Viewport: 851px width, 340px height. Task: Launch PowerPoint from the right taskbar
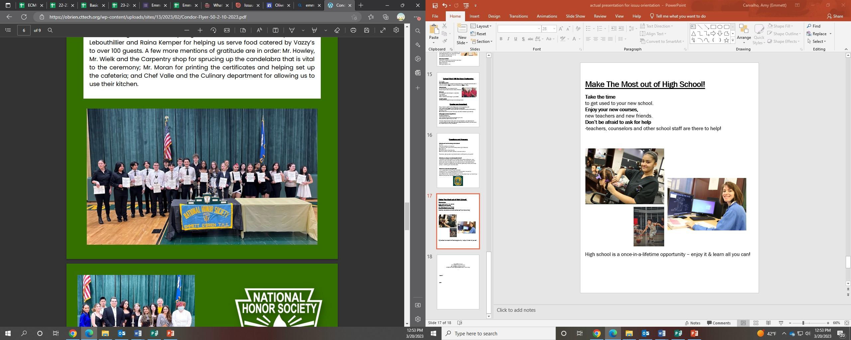694,333
